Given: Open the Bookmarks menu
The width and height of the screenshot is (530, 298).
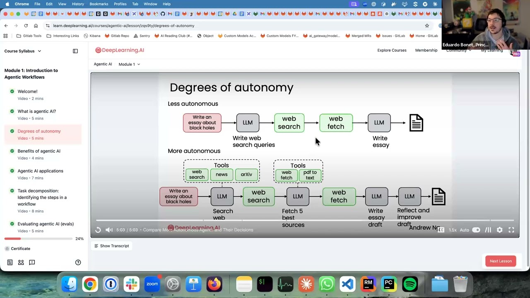Looking at the screenshot, I should pyautogui.click(x=99, y=4).
